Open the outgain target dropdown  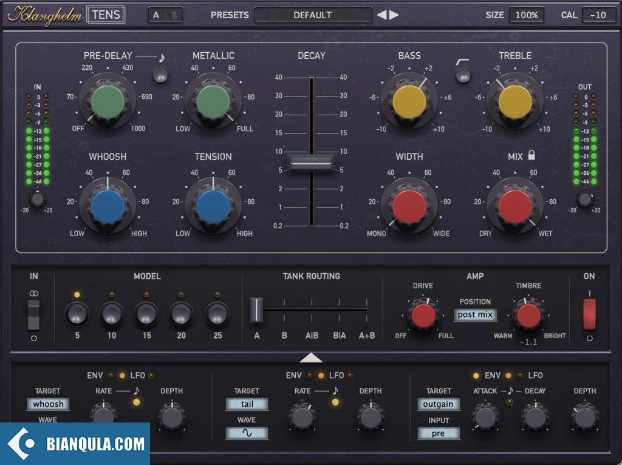439,404
